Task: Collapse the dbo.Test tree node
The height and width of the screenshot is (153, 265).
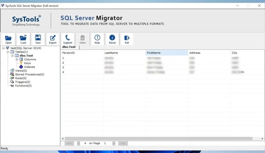Action: click(x=12, y=56)
